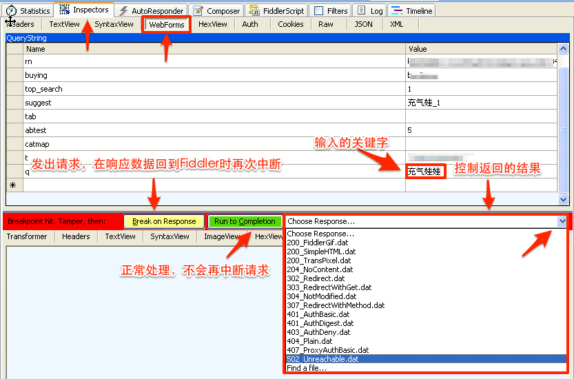Select Choose Response... list entry

tap(426, 234)
